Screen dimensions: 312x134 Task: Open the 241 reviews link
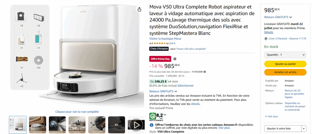coord(172,43)
